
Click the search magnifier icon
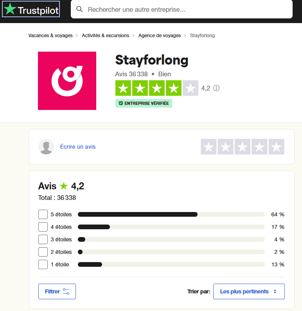[x=79, y=9]
